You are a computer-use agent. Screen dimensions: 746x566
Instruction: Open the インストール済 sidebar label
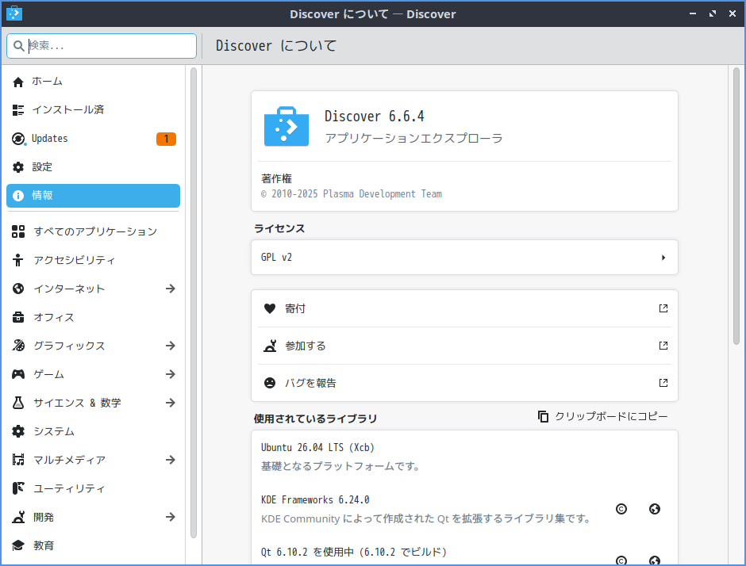(68, 109)
